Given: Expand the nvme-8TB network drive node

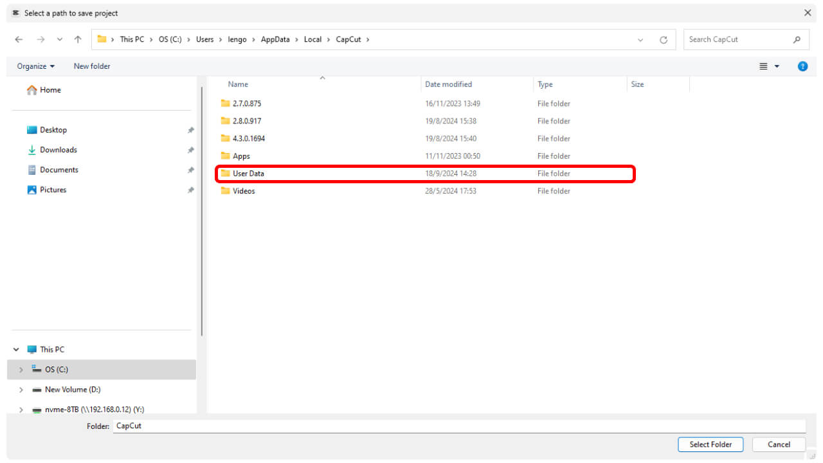Looking at the screenshot, I should (x=21, y=410).
